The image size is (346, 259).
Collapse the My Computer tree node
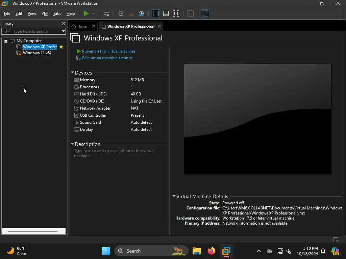coord(6,41)
